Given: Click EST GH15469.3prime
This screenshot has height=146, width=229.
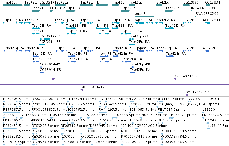Looking at the screenshot, I should pos(34,115).
